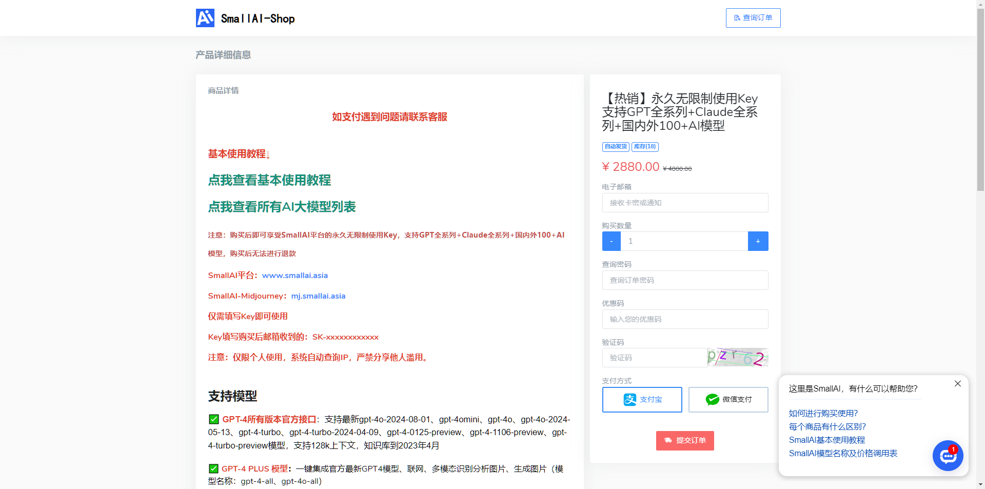Open 每个商品有什么区别? help link

point(828,427)
